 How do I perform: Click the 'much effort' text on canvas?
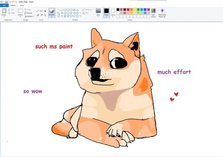pos(174,72)
